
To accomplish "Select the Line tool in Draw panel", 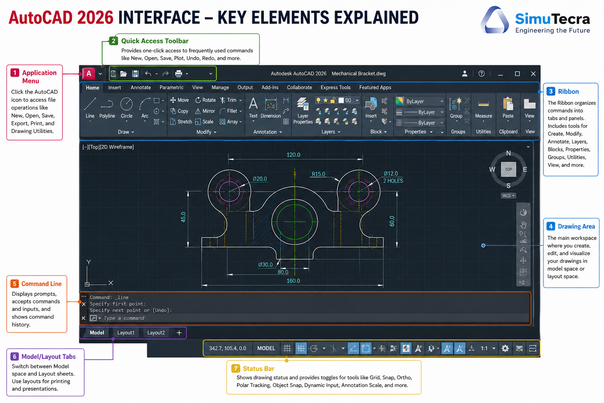I will click(x=90, y=108).
